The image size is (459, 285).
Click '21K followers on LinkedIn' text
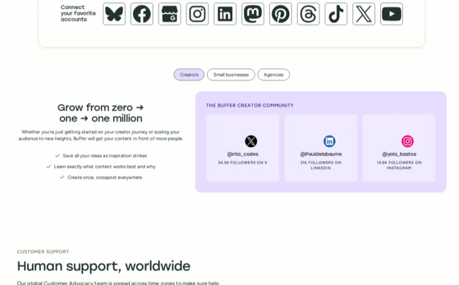[321, 165]
